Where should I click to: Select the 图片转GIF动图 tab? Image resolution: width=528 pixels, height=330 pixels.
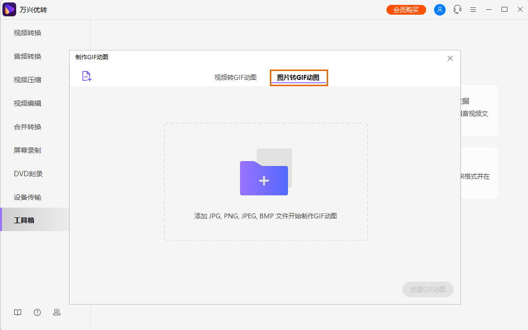point(298,77)
